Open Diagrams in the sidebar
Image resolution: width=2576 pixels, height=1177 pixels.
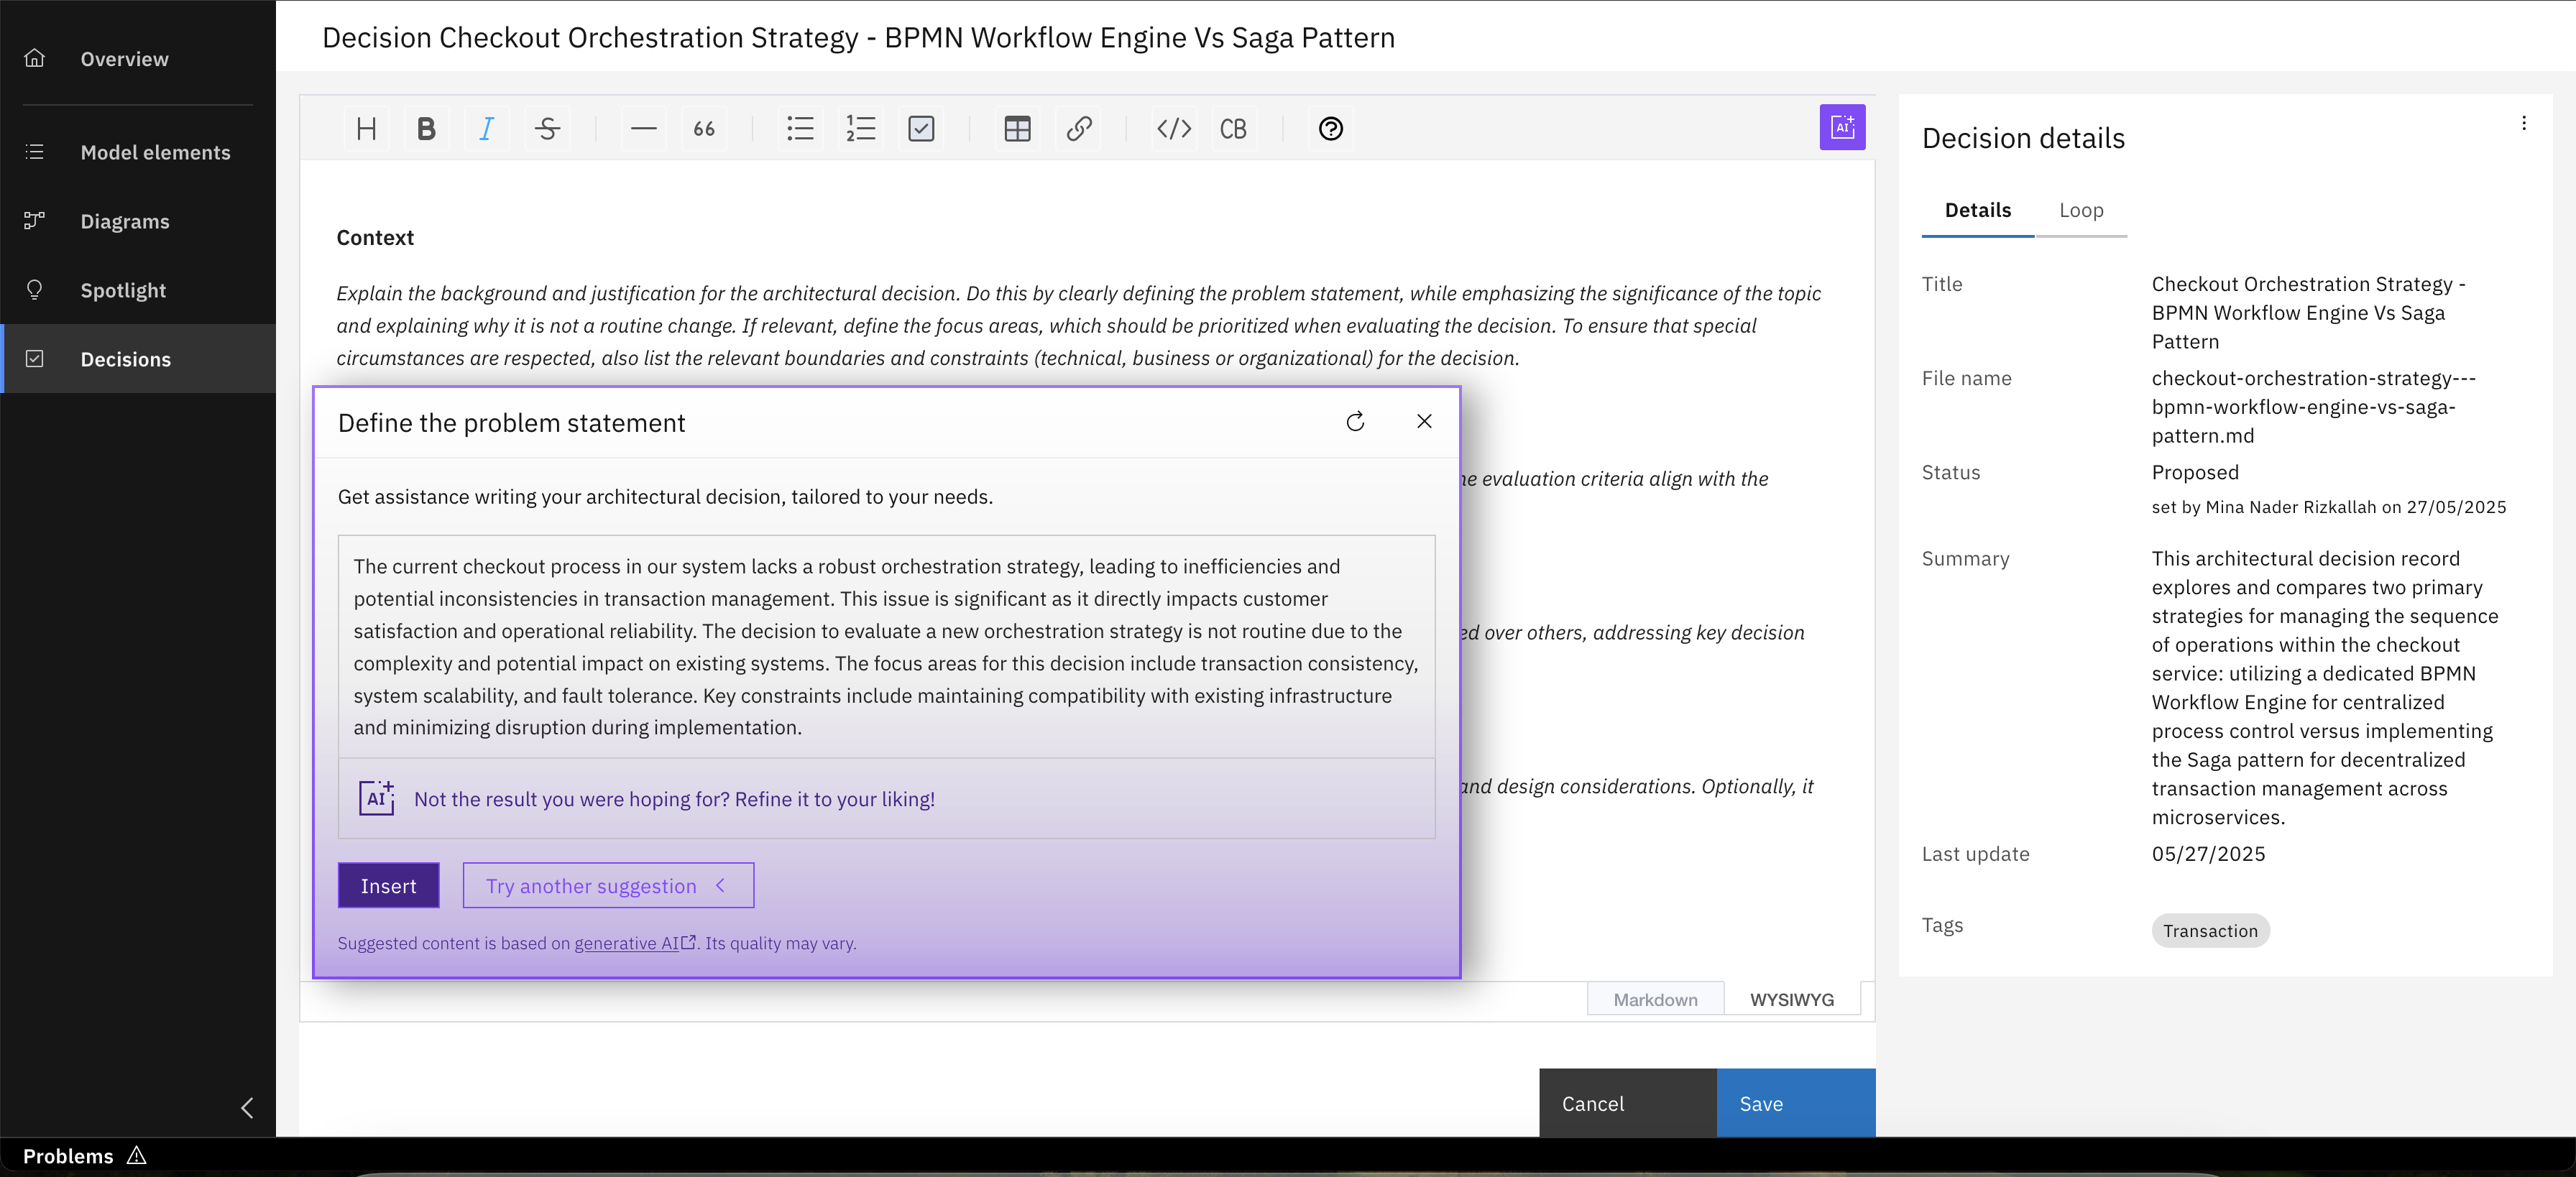124,221
